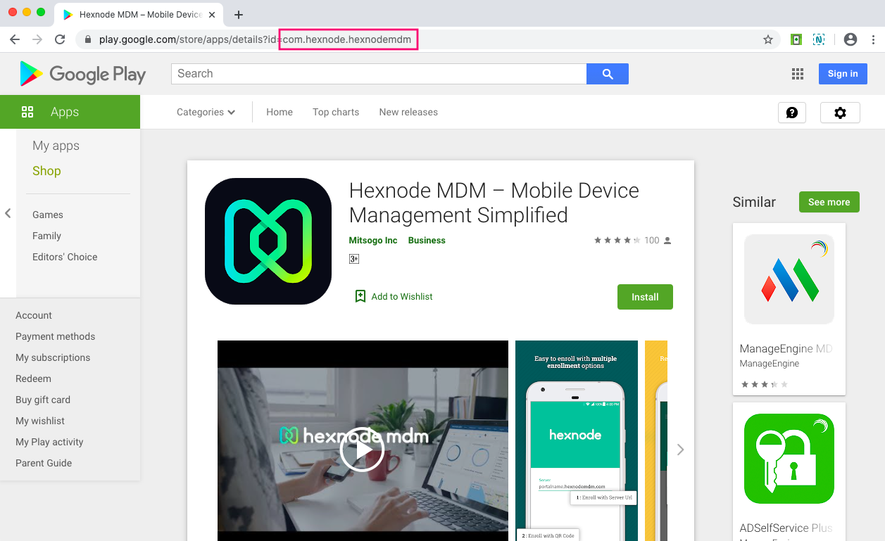The image size is (885, 541).
Task: Click the browser back arrow
Action: 15,39
